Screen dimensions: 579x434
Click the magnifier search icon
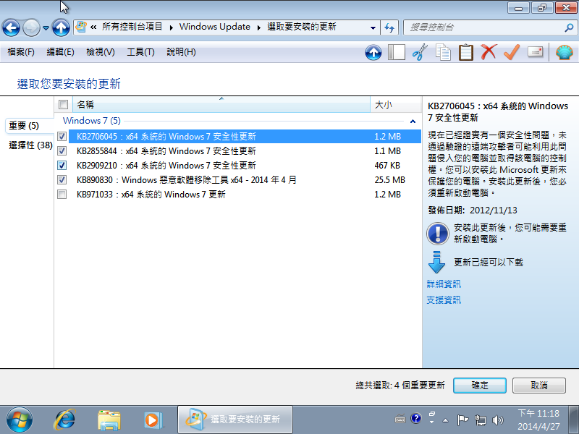[x=569, y=27]
